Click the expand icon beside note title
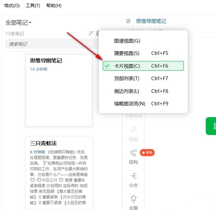Image resolution: width=216 pixels, height=210 pixels. click(128, 21)
